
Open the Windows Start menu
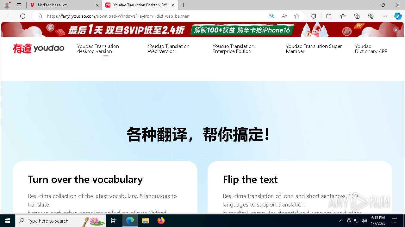pyautogui.click(x=8, y=221)
